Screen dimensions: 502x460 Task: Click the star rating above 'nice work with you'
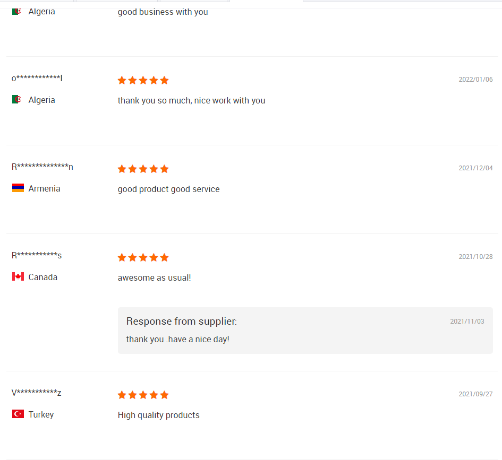143,80
